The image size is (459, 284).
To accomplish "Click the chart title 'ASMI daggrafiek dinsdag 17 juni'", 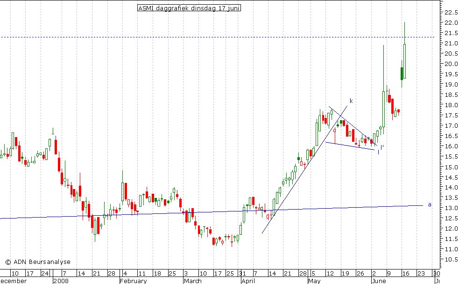I will pos(189,8).
